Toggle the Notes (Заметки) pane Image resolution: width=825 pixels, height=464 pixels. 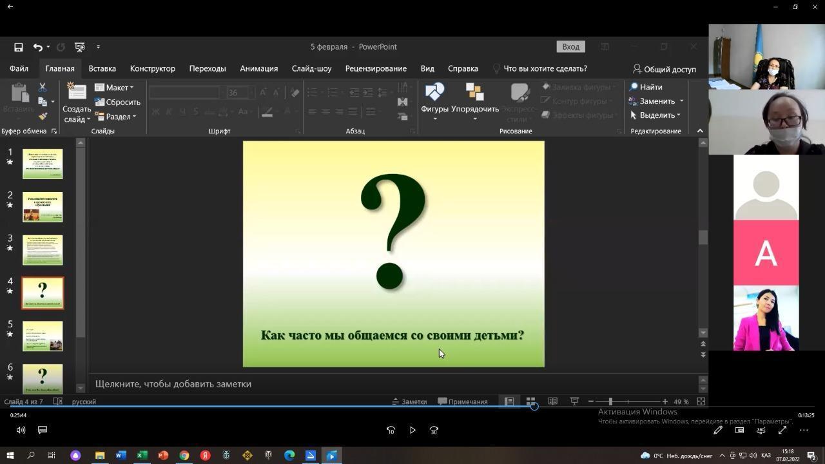pos(409,401)
